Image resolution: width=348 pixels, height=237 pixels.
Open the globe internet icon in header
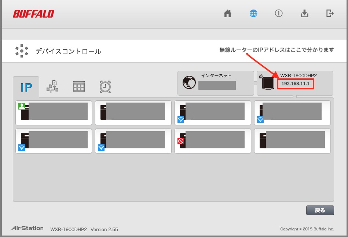(253, 14)
